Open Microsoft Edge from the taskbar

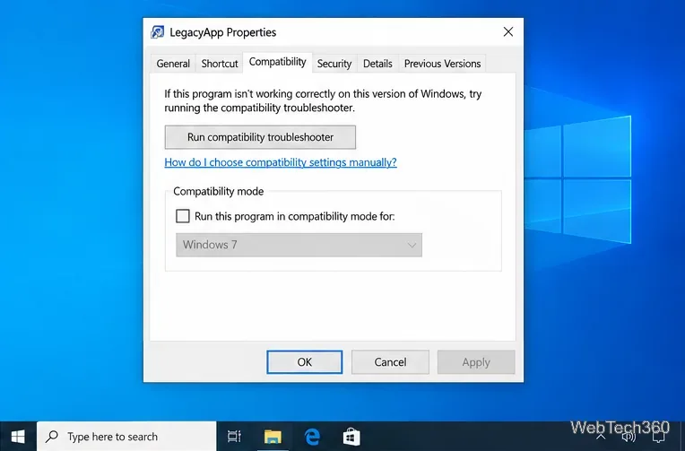coord(312,436)
